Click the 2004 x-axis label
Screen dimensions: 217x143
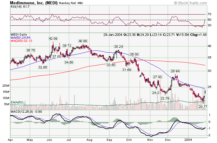tap(188, 140)
